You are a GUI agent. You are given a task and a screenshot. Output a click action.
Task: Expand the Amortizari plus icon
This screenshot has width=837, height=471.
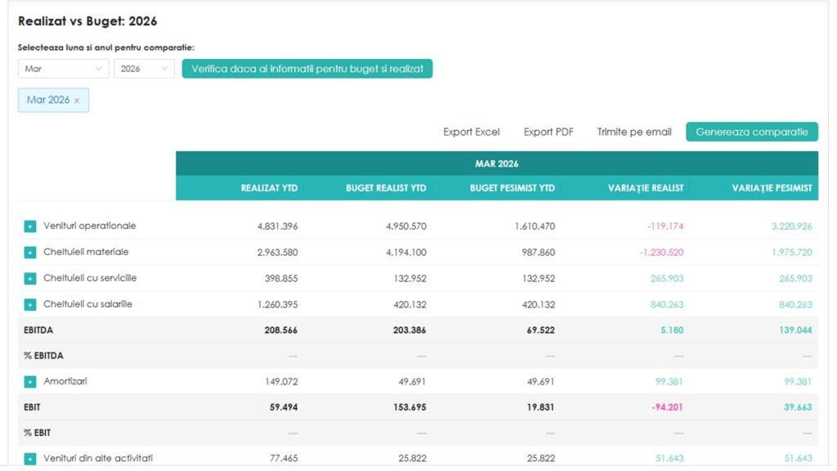point(30,382)
